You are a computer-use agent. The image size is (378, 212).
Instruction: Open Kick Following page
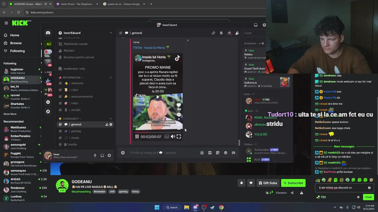(14, 51)
